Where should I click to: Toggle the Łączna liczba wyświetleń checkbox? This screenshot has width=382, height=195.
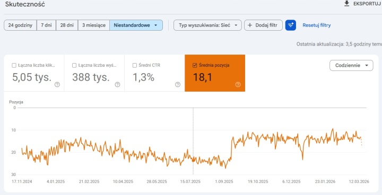[74, 65]
